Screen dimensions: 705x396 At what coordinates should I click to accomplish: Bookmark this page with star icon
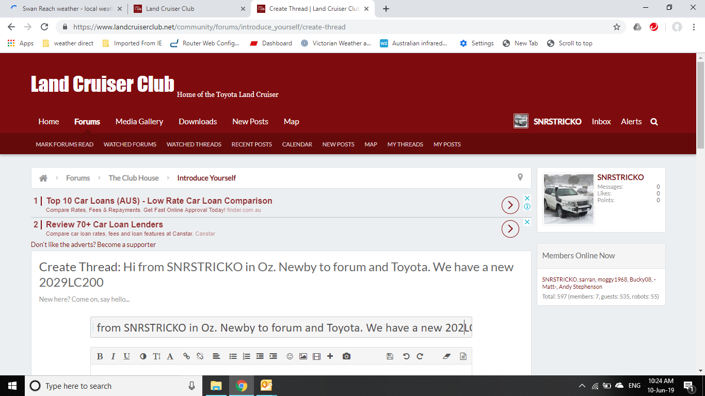click(x=617, y=27)
